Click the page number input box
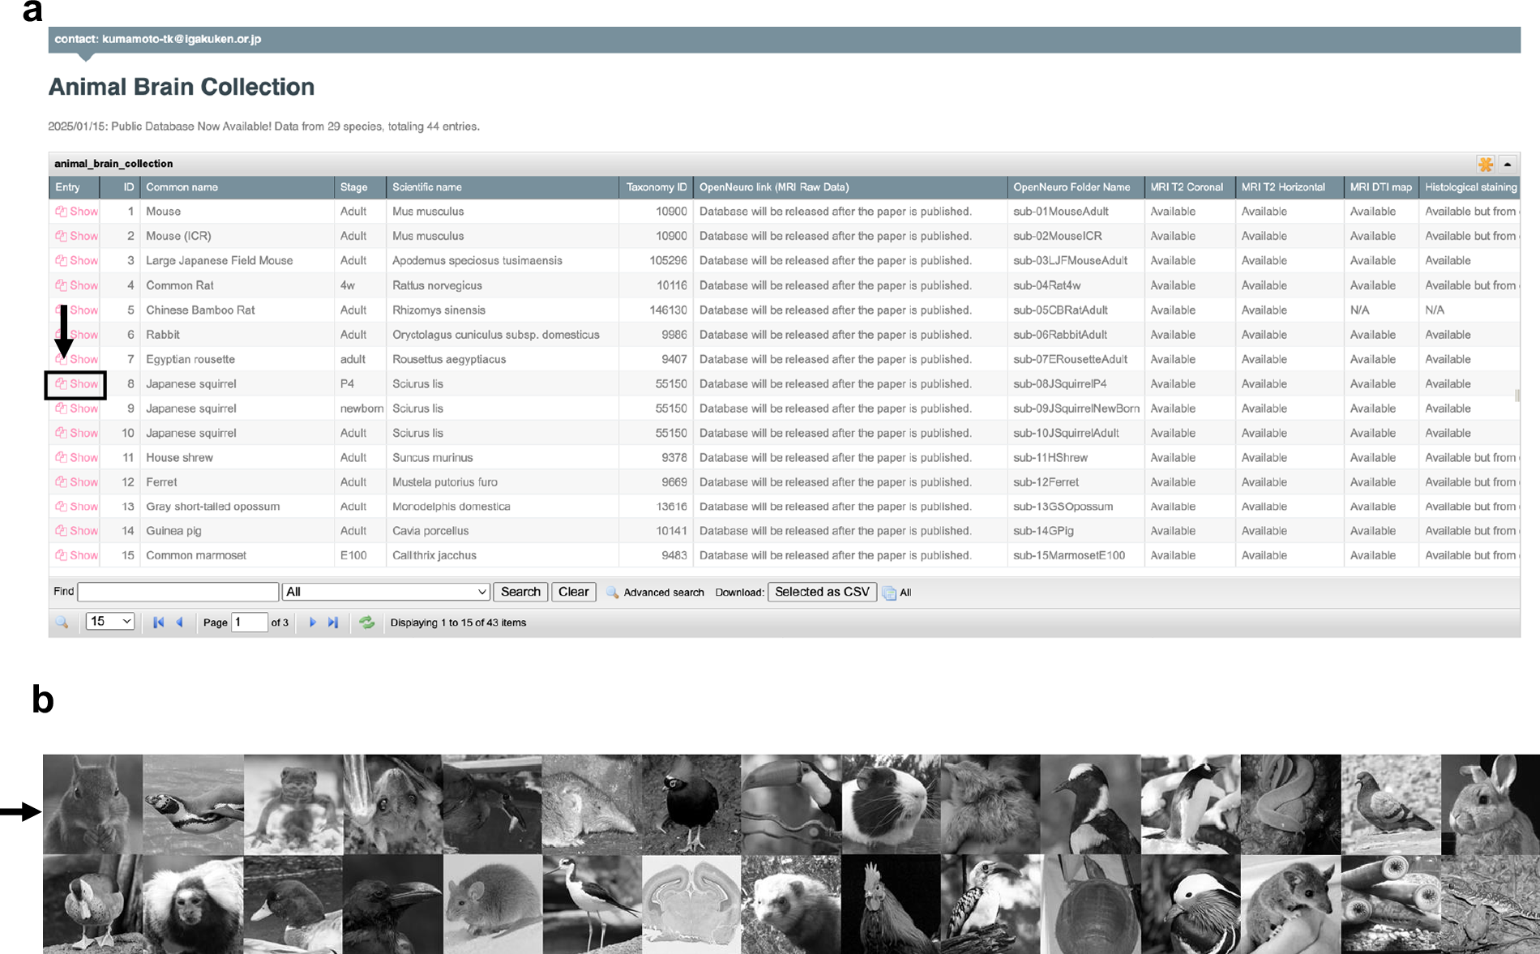This screenshot has height=954, width=1540. point(249,622)
